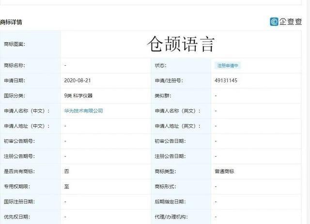The image size is (310, 224).
Task: Click the 至 value for 专用权期限
Action: tap(67, 187)
